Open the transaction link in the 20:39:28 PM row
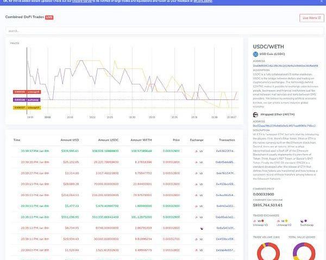This screenshot has height=260, width=326. [x=225, y=162]
